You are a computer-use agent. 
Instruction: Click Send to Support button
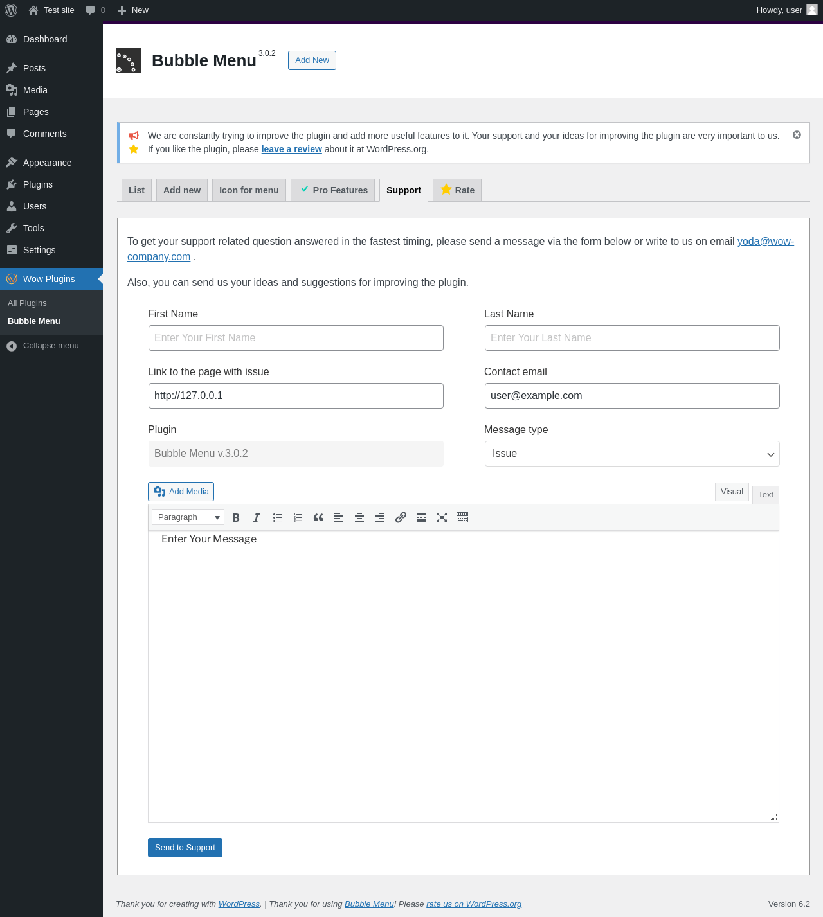(x=185, y=848)
